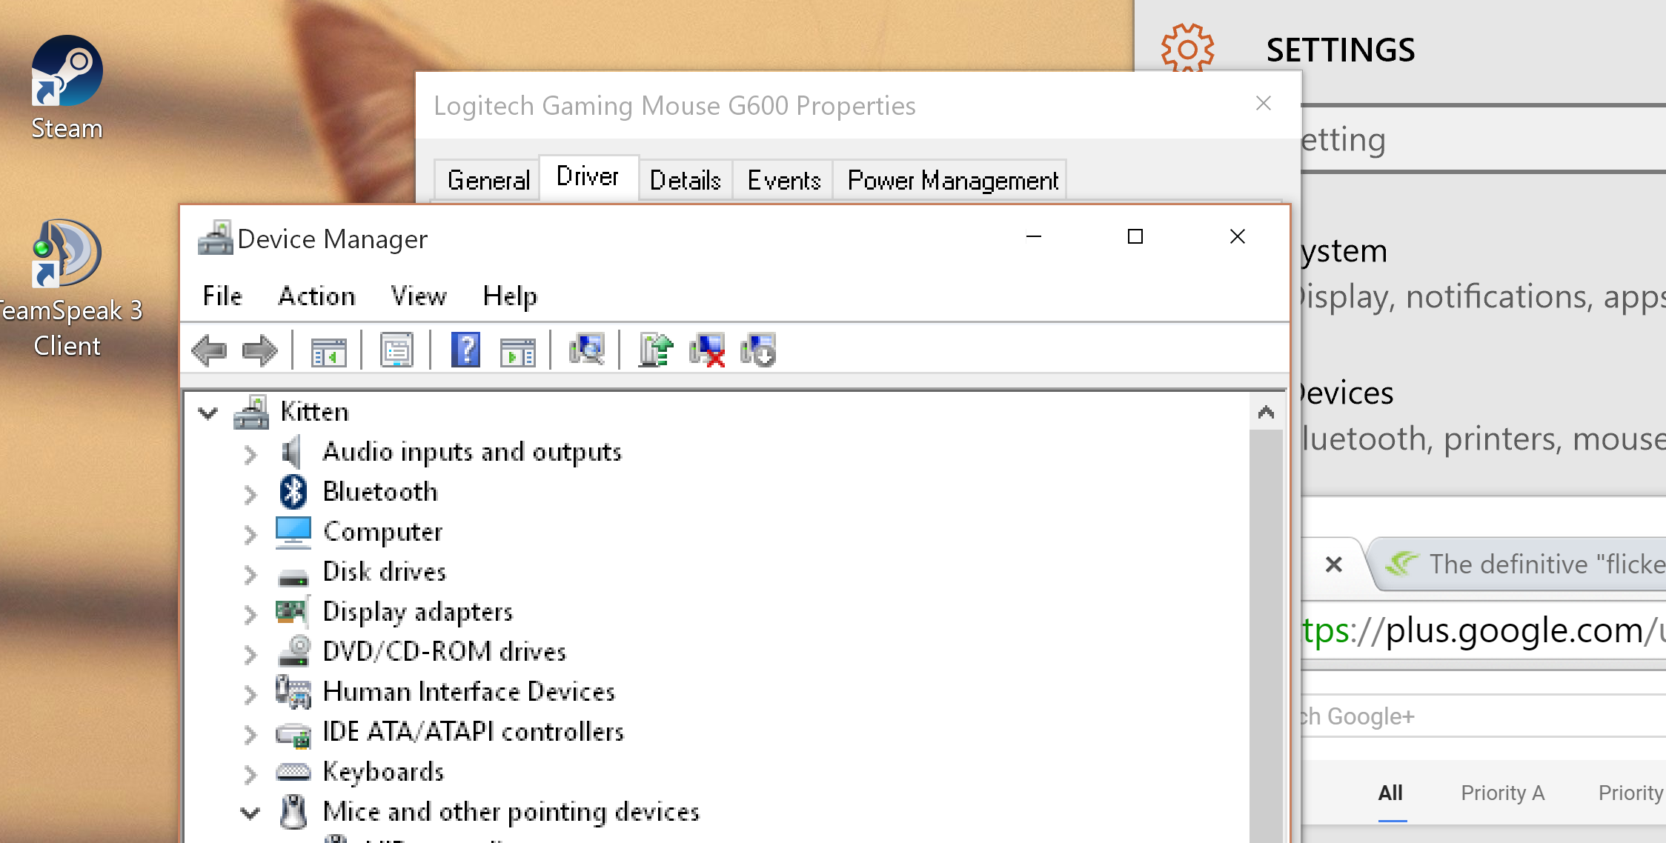Click the Update driver software icon
Image resolution: width=1666 pixels, height=843 pixels.
656,350
